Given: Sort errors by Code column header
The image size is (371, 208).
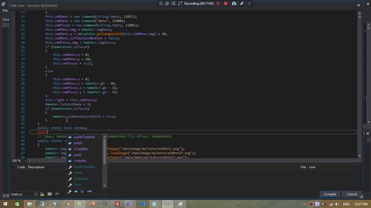Looking at the screenshot, I should (x=21, y=167).
